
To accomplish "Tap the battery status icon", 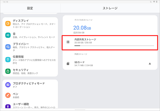I will (157, 2).
